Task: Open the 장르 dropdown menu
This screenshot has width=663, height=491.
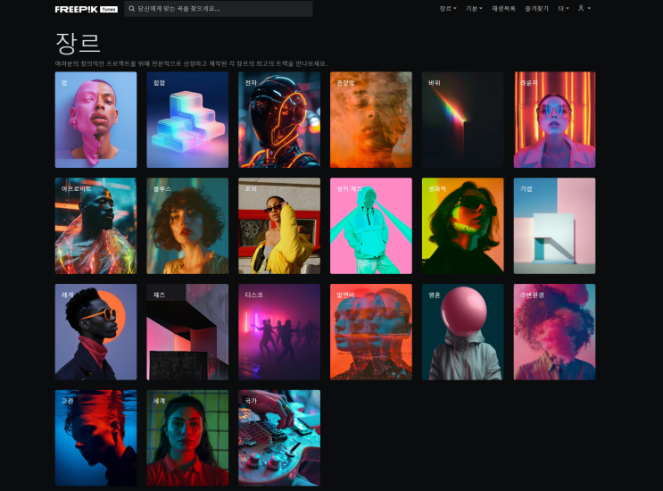Action: pos(448,8)
